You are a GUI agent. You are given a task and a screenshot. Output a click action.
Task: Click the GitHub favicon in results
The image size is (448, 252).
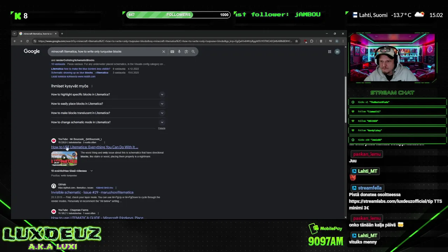(54, 186)
